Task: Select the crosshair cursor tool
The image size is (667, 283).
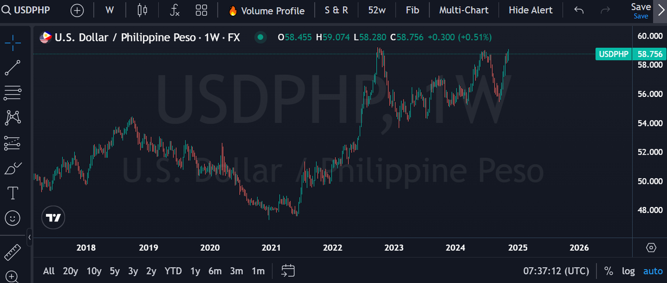Action: pyautogui.click(x=13, y=43)
